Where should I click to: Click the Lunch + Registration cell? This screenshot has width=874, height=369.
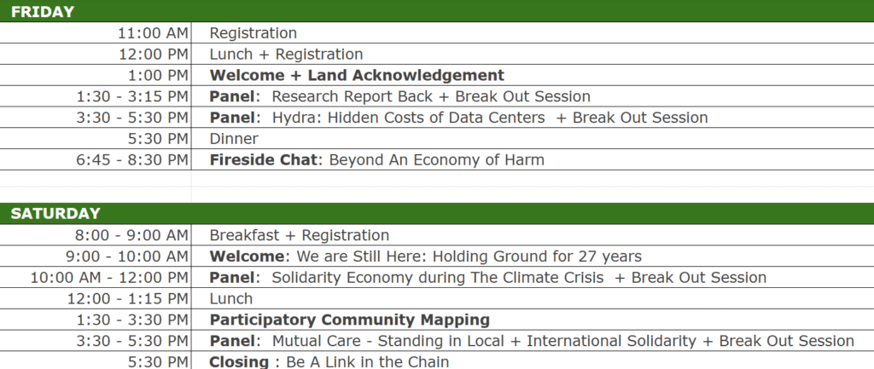coord(533,54)
